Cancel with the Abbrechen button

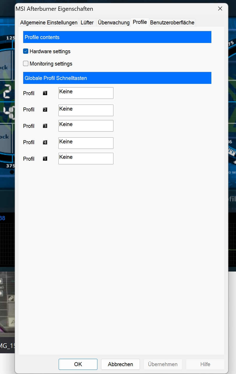click(x=120, y=364)
